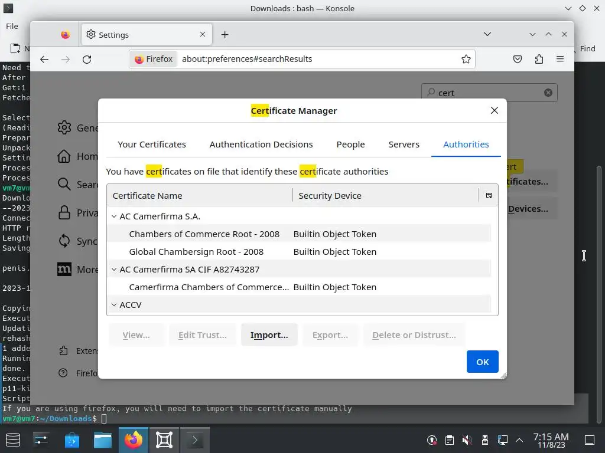Bookmark this page with the star icon

point(466,59)
